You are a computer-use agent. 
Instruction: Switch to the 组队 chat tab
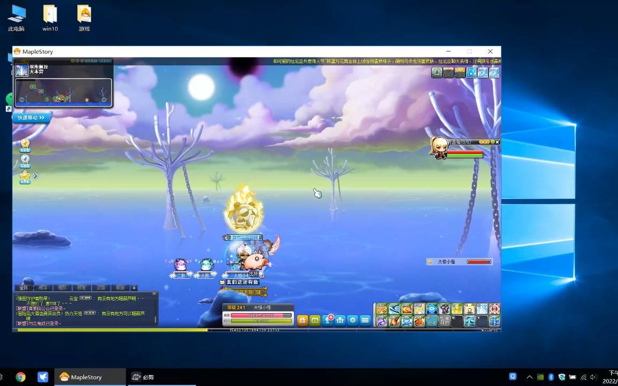62,288
